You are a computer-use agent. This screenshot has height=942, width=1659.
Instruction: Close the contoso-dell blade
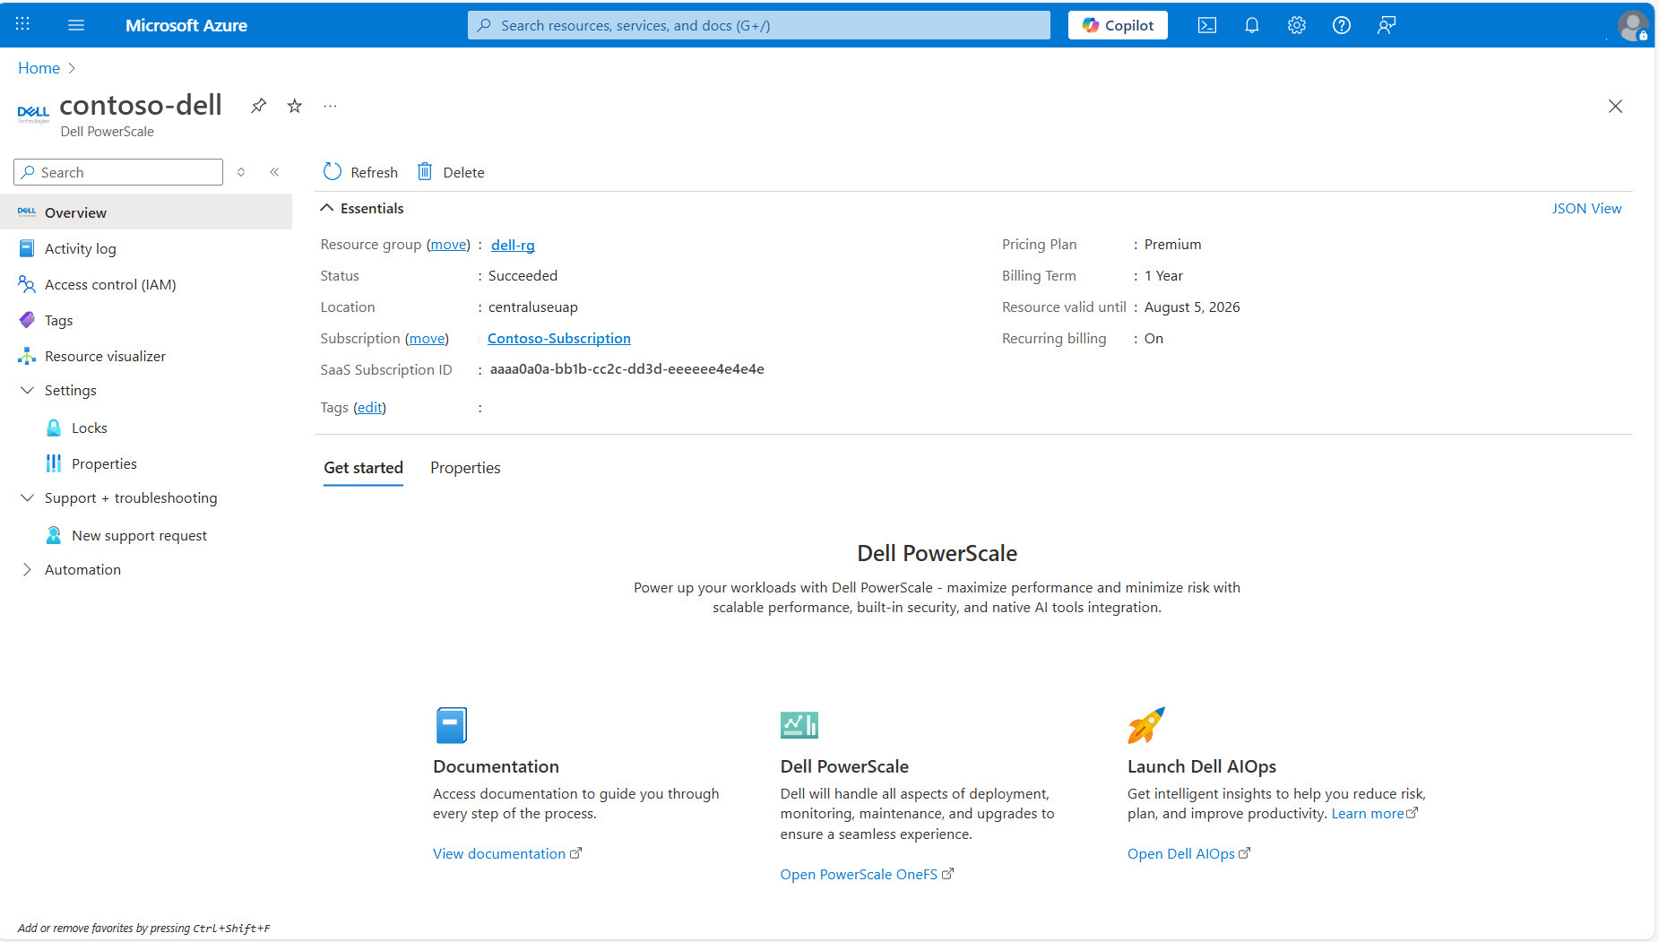click(1615, 106)
